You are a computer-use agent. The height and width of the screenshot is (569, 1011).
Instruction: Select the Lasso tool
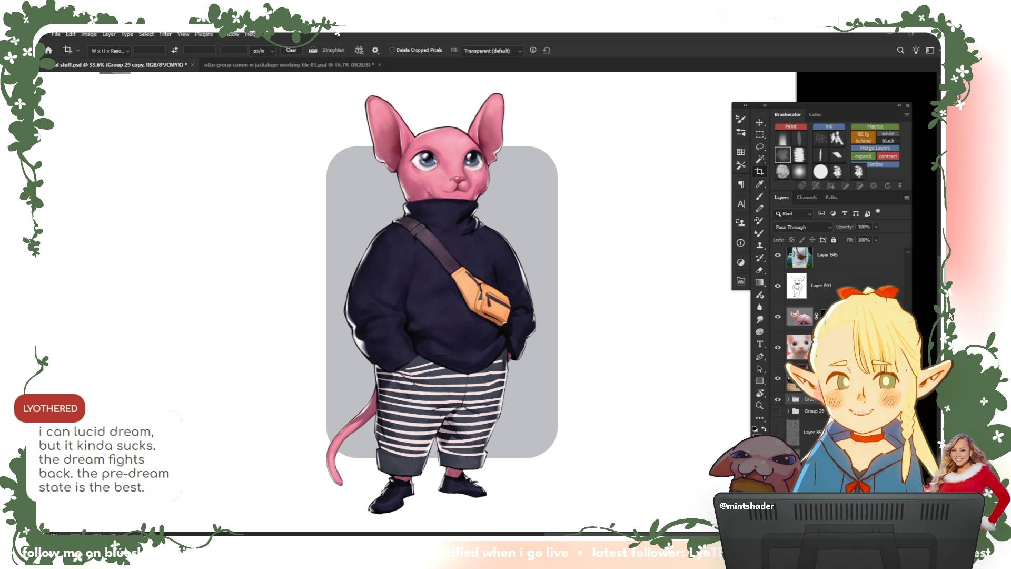click(x=759, y=147)
